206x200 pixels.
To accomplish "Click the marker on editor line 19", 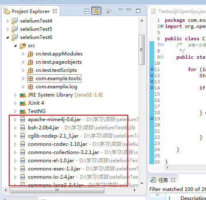I will click(152, 118).
